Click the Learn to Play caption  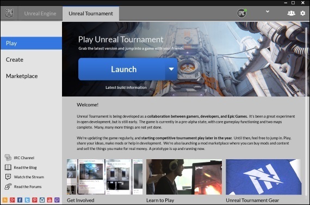click(160, 200)
